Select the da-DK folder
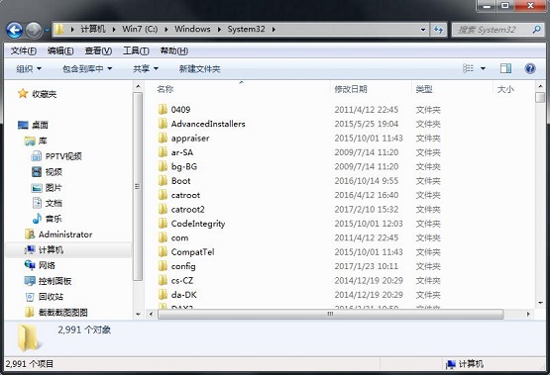 (183, 295)
